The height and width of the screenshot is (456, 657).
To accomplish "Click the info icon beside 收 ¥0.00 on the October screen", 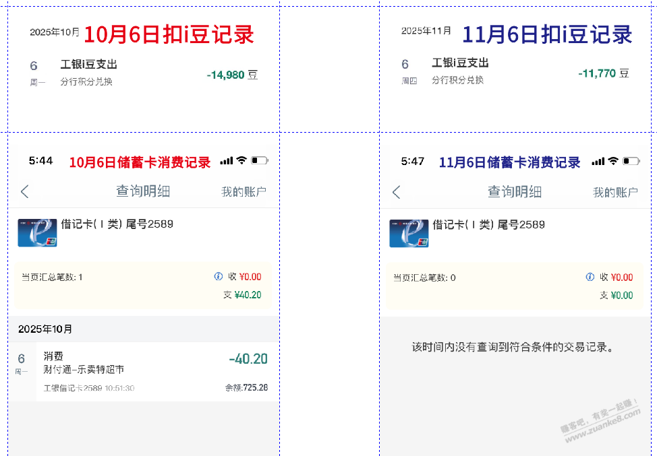I will (218, 276).
